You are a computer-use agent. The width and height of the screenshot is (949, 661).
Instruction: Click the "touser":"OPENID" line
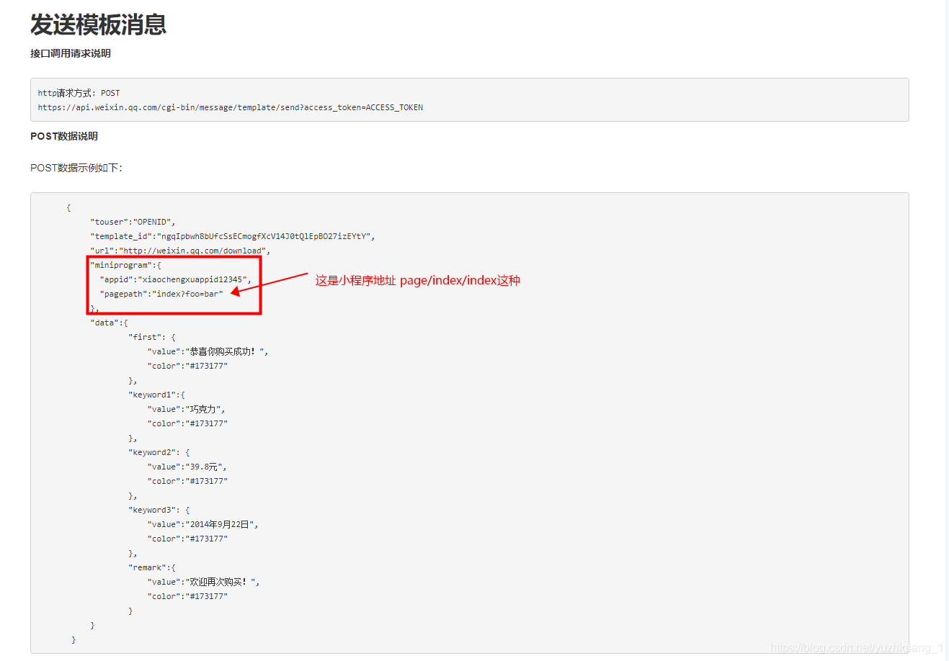[x=133, y=222]
